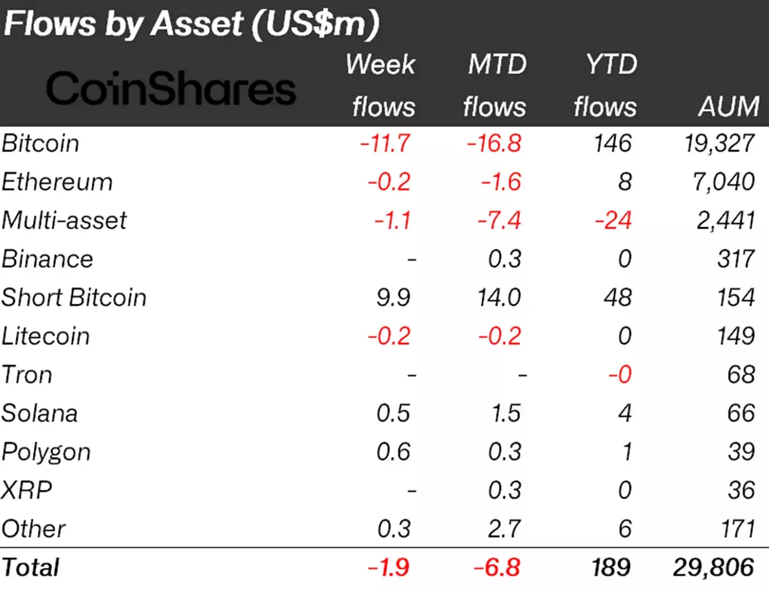Select the Total row label

30,567
